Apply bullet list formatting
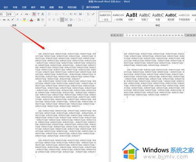This screenshot has width=196, height=162. pyautogui.click(x=49, y=14)
